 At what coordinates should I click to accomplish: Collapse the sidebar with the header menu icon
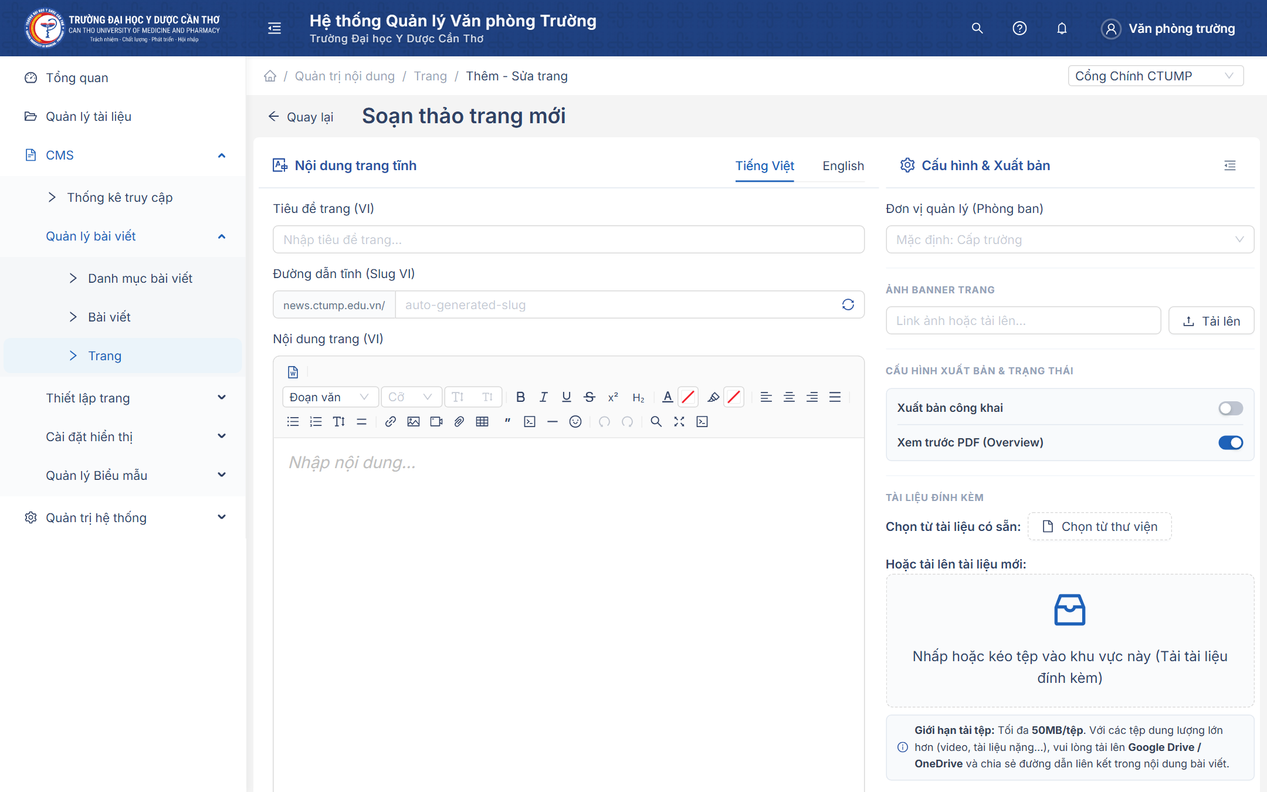[x=275, y=28]
